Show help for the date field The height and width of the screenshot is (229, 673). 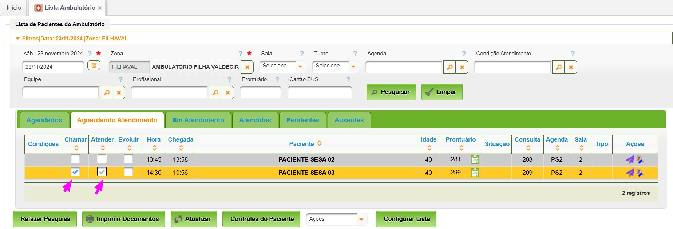[x=90, y=54]
